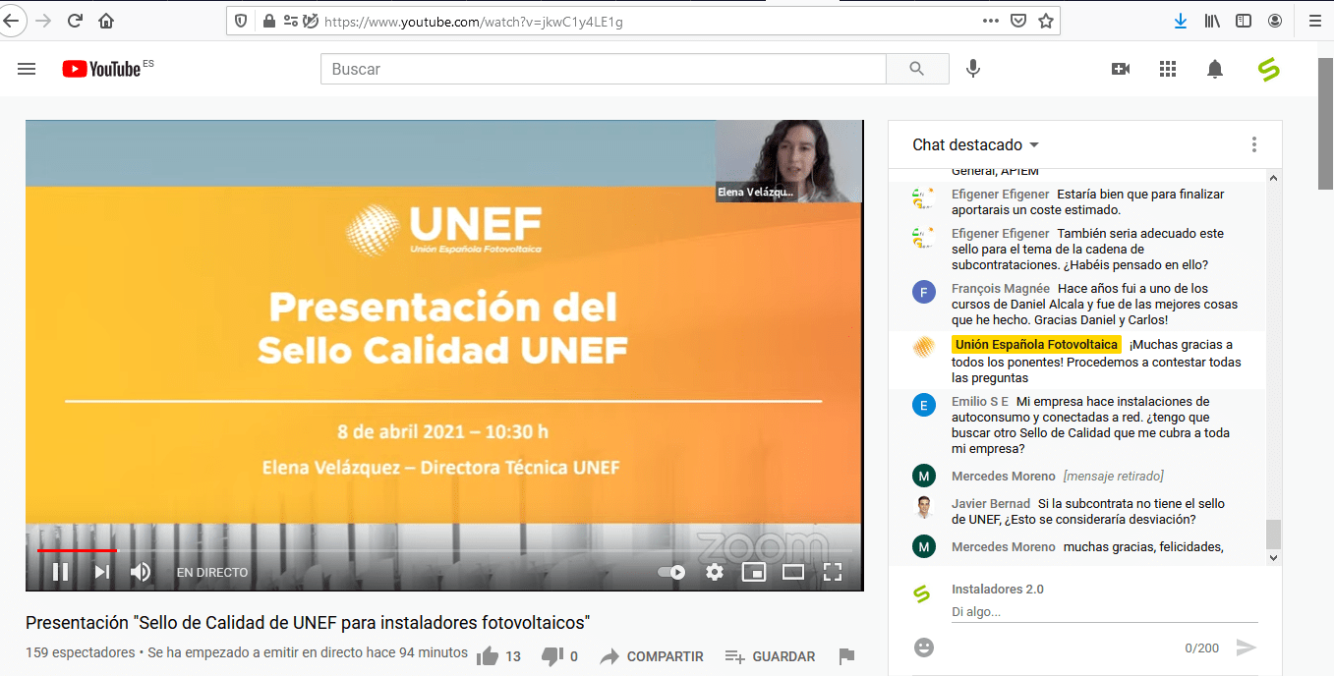Click COMPARTIR to share the video
The height and width of the screenshot is (676, 1334).
click(652, 655)
